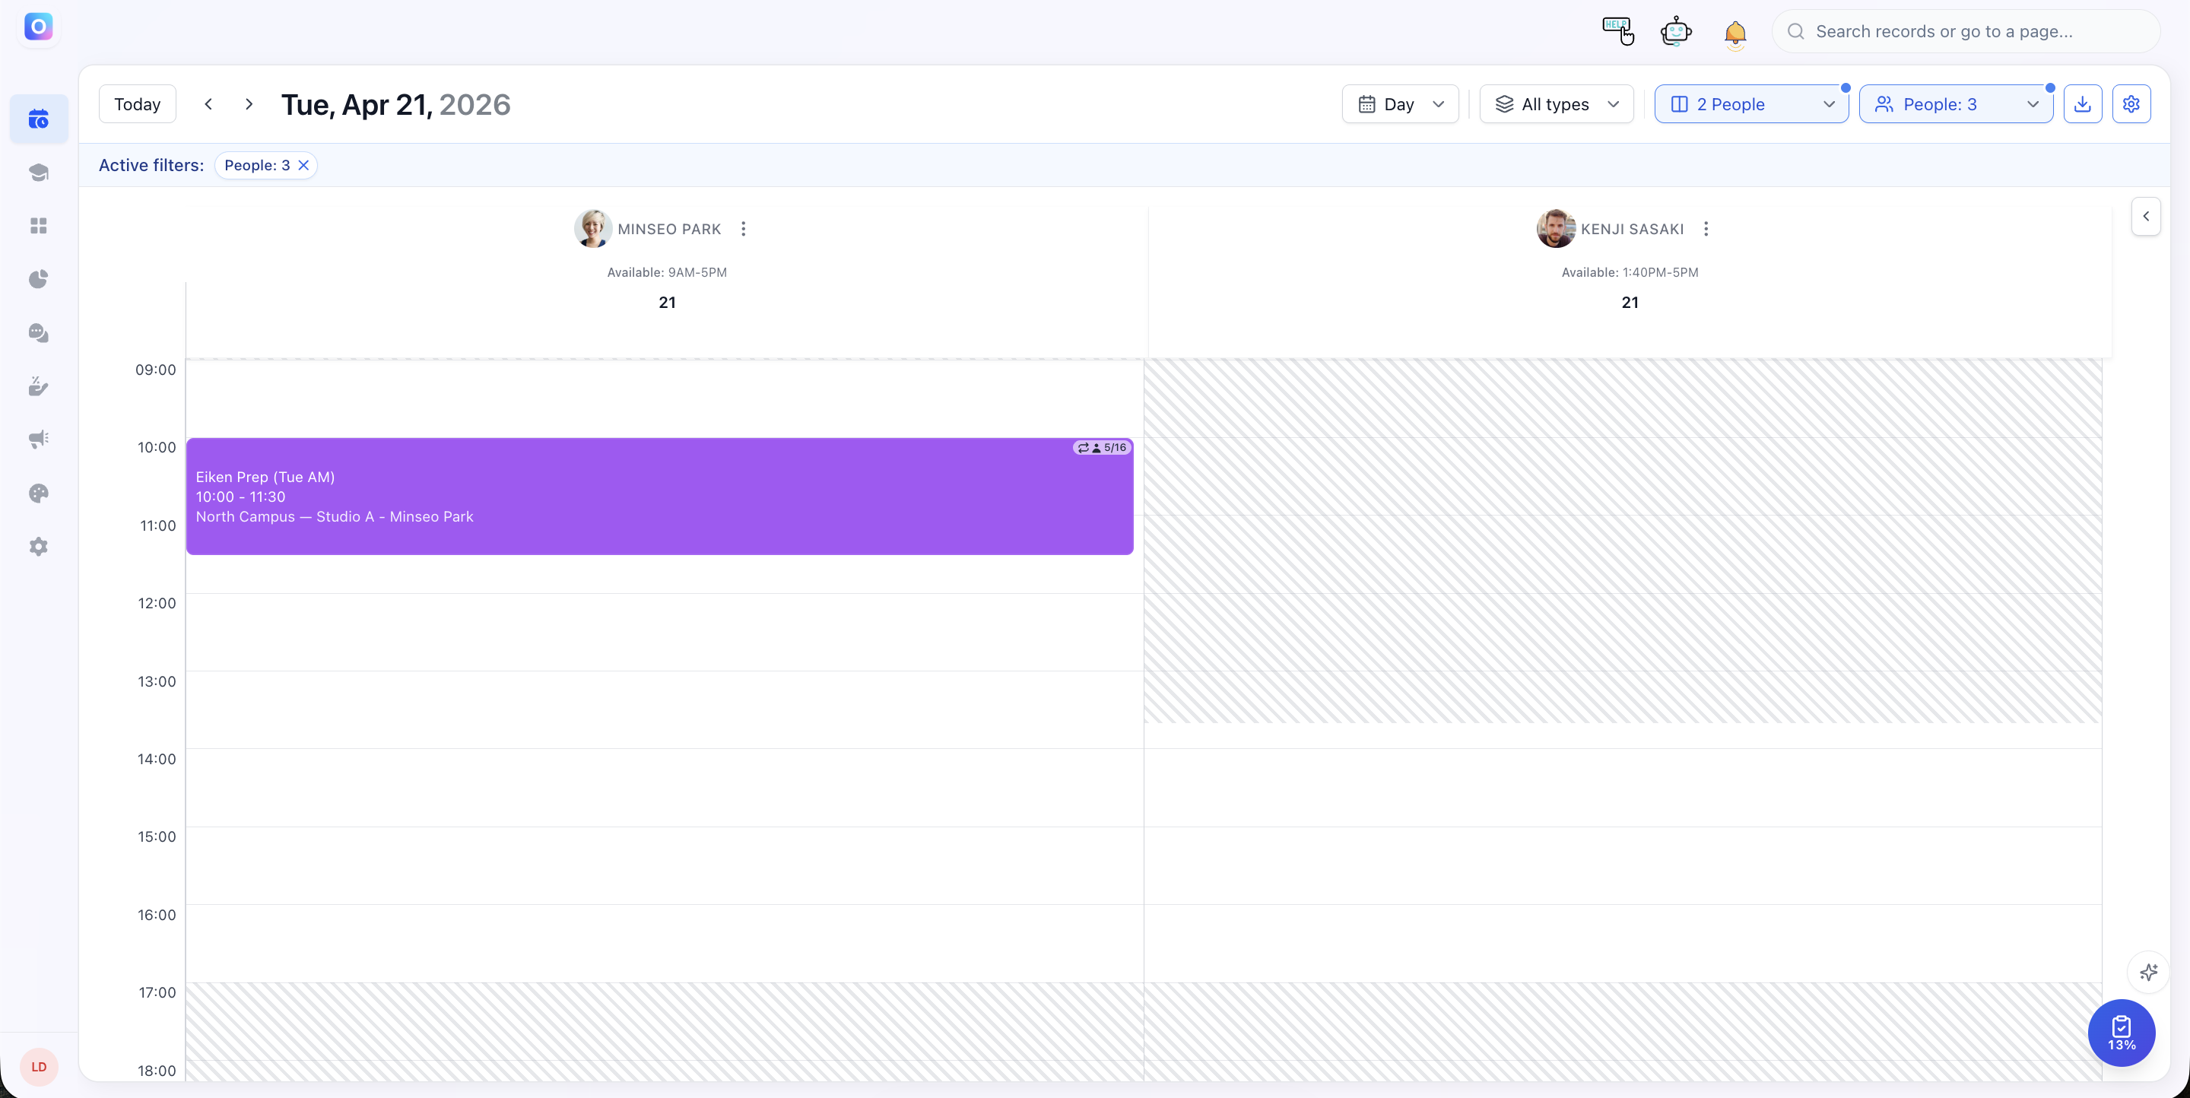Screen dimensions: 2190x1098
Task: Open the All types dropdown
Action: click(1557, 103)
